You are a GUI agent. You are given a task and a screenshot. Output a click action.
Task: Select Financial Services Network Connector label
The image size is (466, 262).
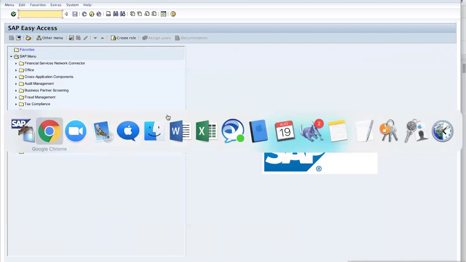[x=55, y=63]
